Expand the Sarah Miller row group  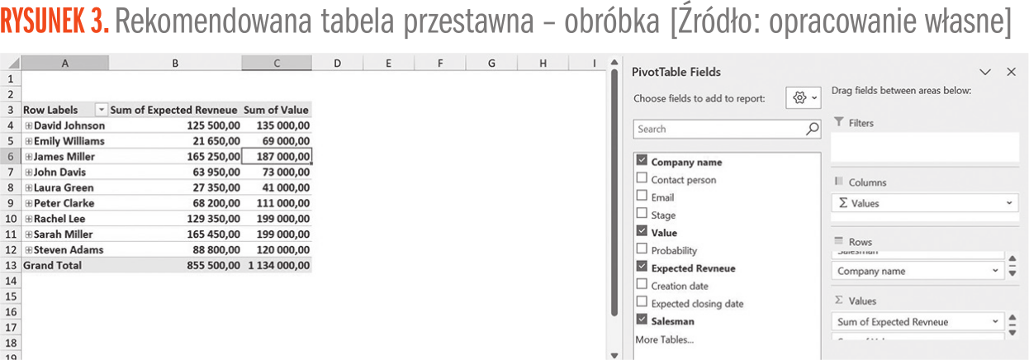click(x=29, y=234)
